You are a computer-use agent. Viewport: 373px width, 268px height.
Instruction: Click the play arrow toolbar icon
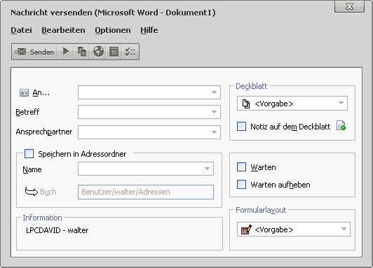pos(66,52)
